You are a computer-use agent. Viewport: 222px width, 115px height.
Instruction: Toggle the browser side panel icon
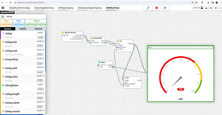[213, 2]
